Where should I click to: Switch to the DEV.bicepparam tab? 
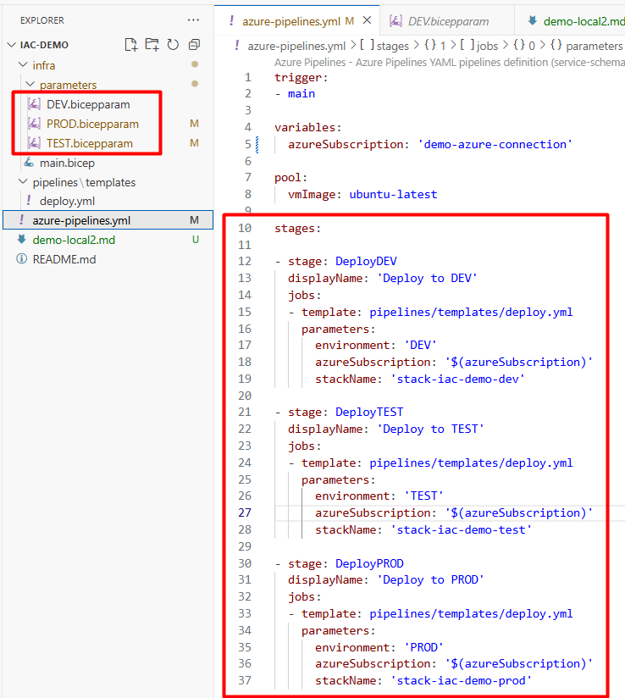(444, 20)
